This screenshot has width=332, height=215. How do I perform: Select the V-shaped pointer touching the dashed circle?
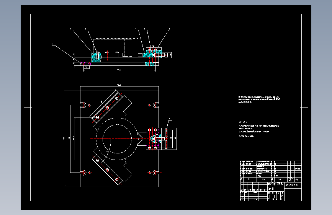tap(141, 138)
